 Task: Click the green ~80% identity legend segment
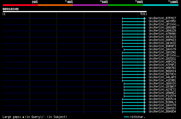tap(126, 5)
